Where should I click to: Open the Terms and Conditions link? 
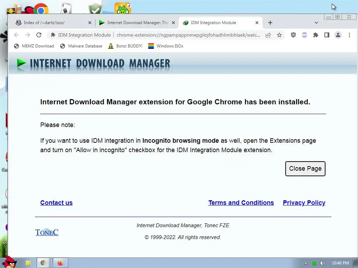pyautogui.click(x=241, y=203)
